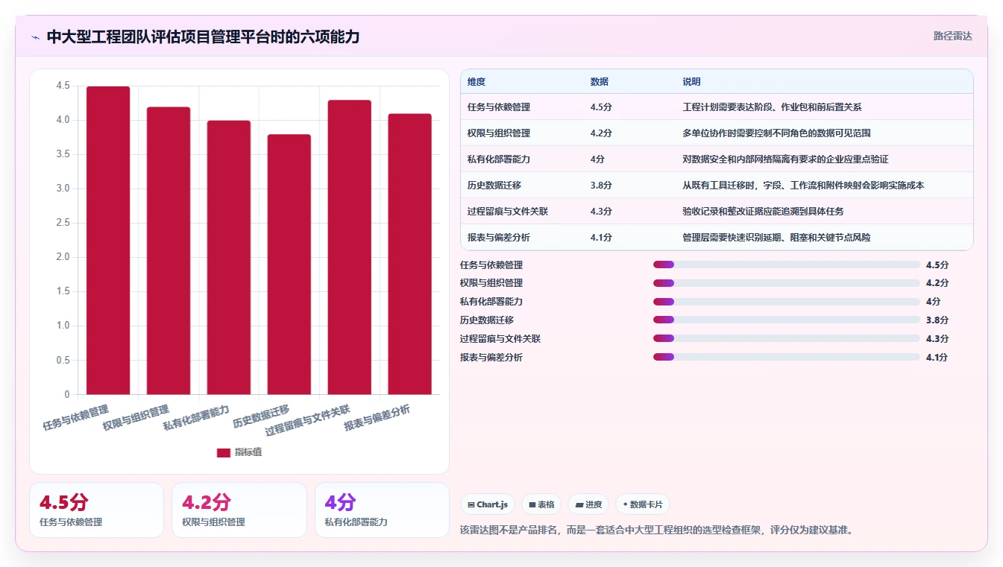Click the 维度 column header
The image size is (1003, 567).
pyautogui.click(x=477, y=82)
